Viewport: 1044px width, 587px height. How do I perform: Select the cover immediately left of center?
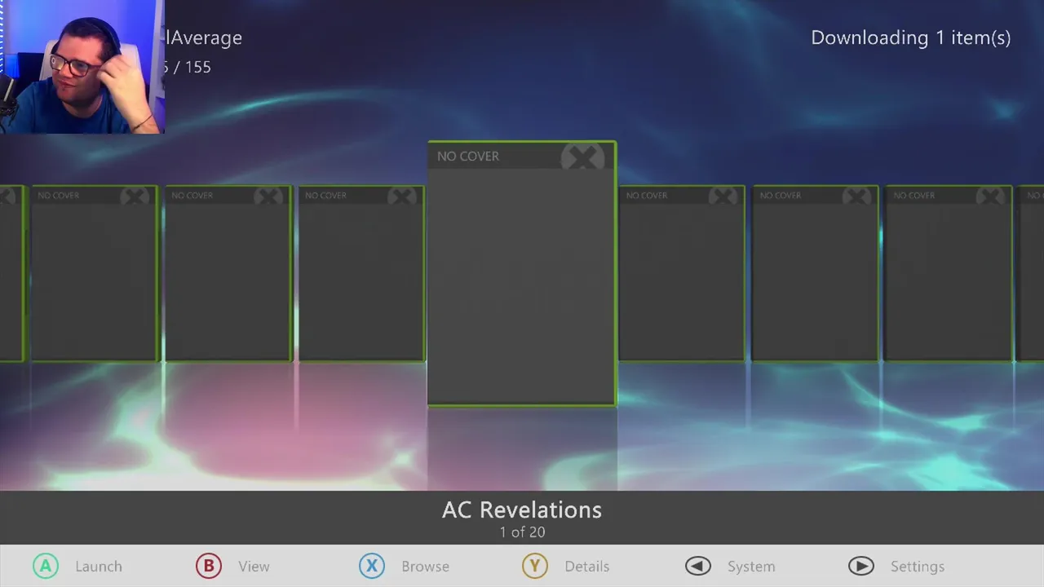point(361,273)
